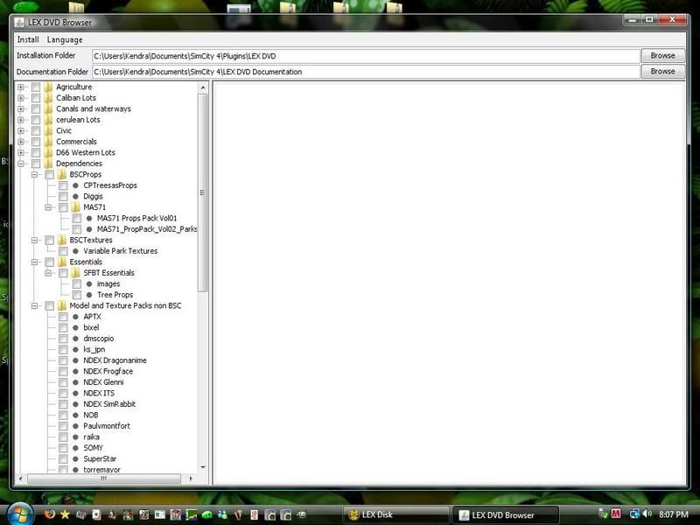
Task: Expand the Commercials tree node
Action: pyautogui.click(x=20, y=142)
